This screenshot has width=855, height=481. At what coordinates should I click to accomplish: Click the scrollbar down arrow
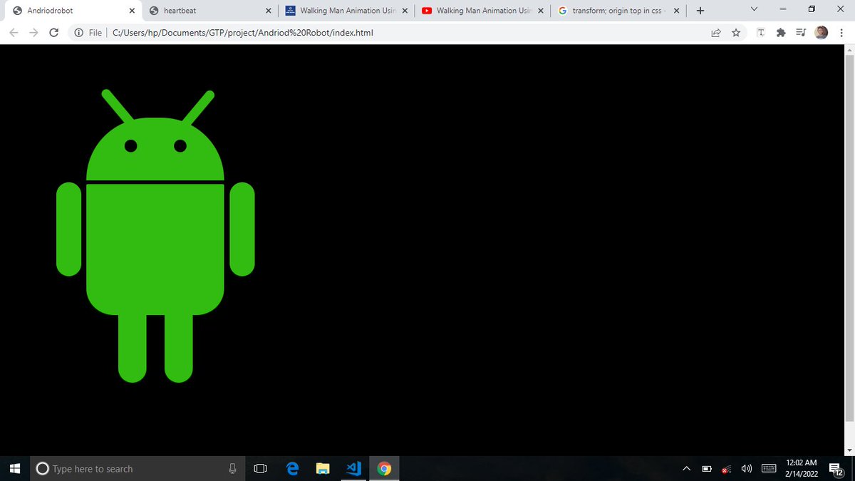(x=849, y=448)
